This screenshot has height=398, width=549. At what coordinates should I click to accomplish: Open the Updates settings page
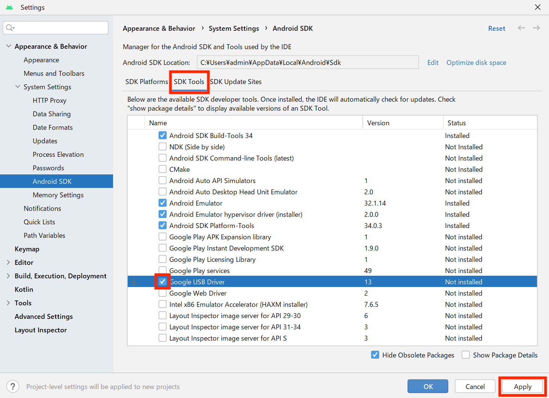[45, 141]
